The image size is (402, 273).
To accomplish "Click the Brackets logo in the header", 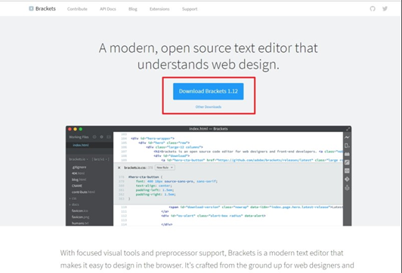I will click(31, 9).
